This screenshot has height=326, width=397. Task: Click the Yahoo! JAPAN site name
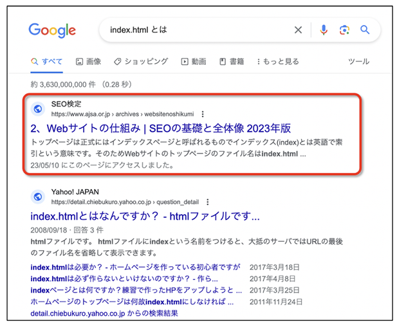coord(75,192)
